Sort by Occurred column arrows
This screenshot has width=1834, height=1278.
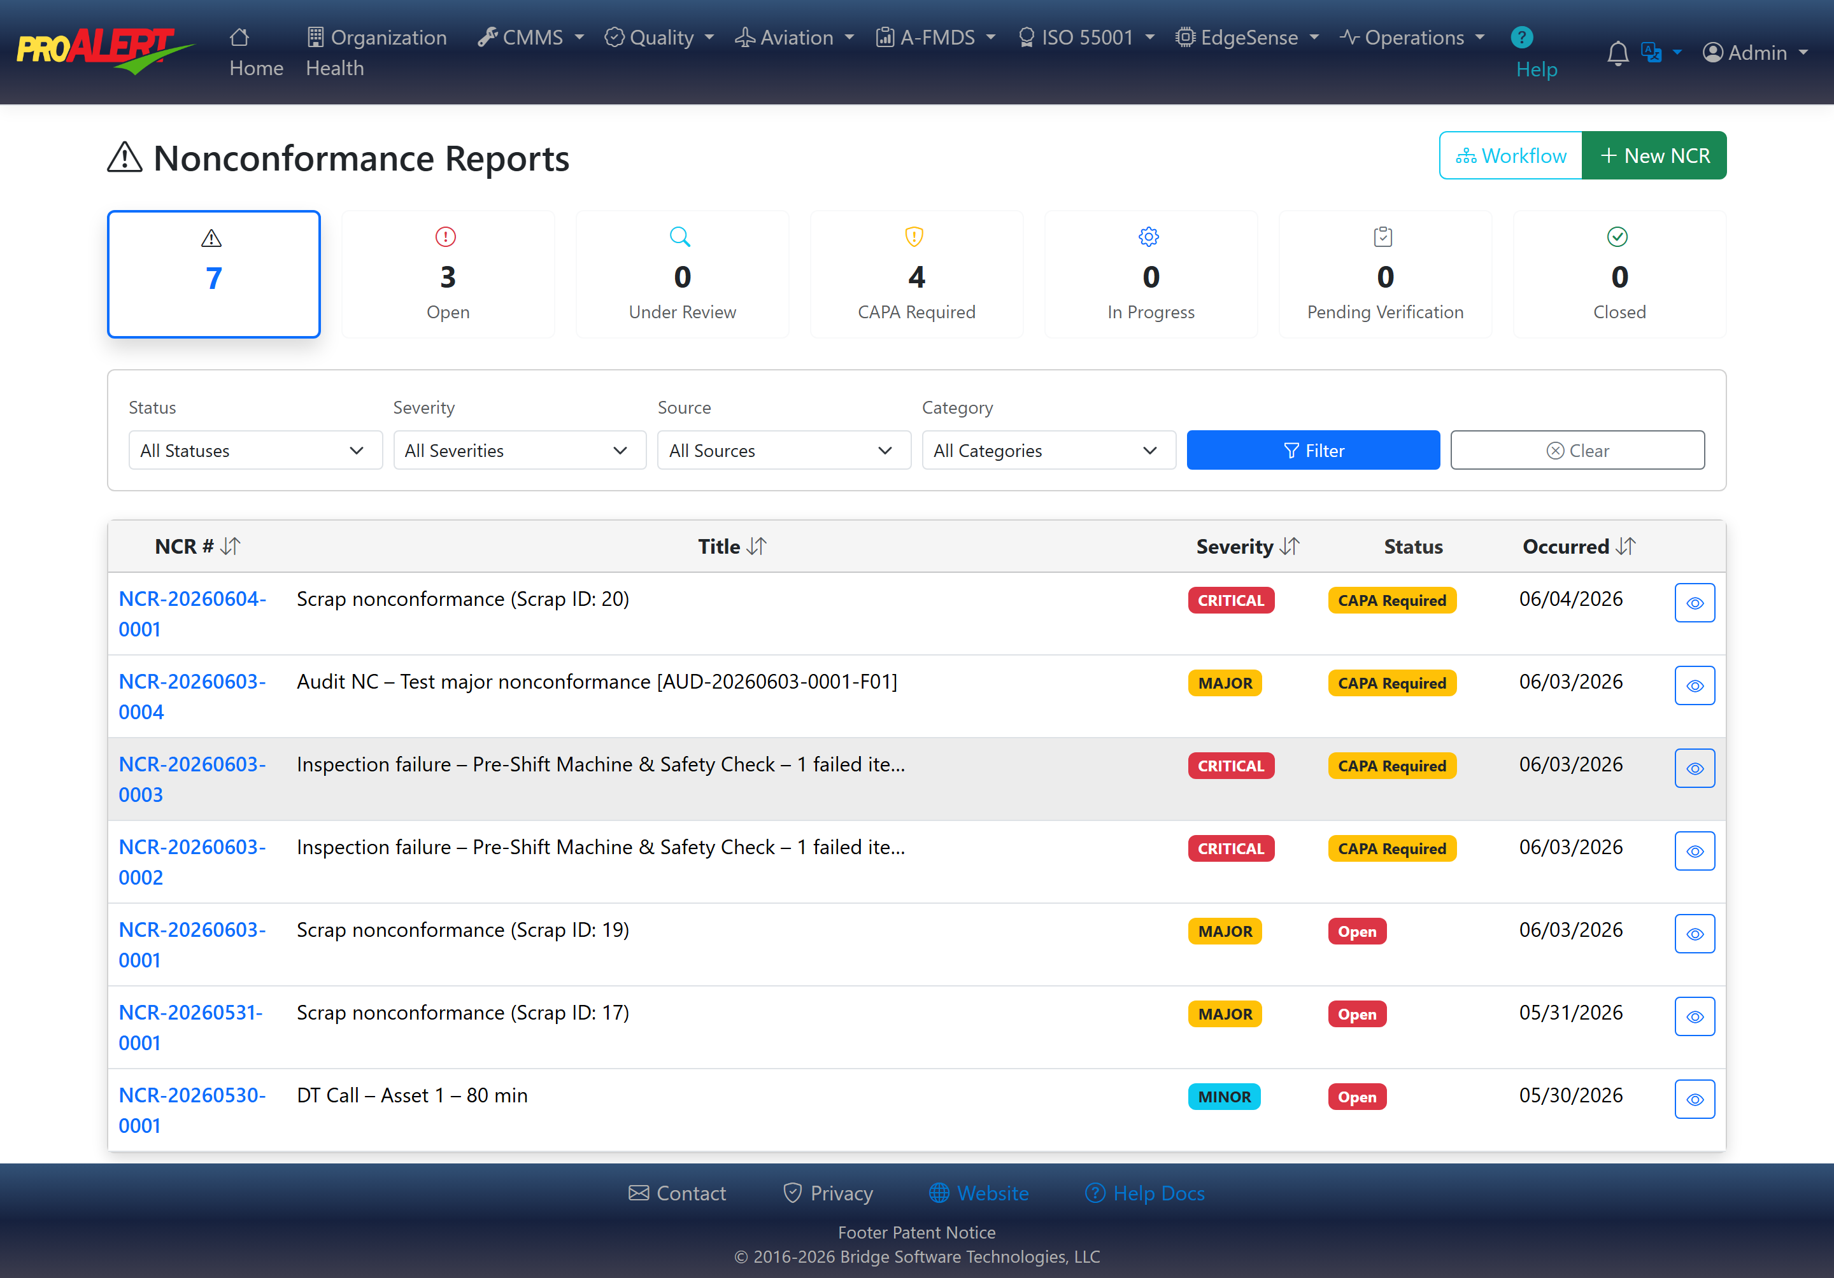[1626, 546]
